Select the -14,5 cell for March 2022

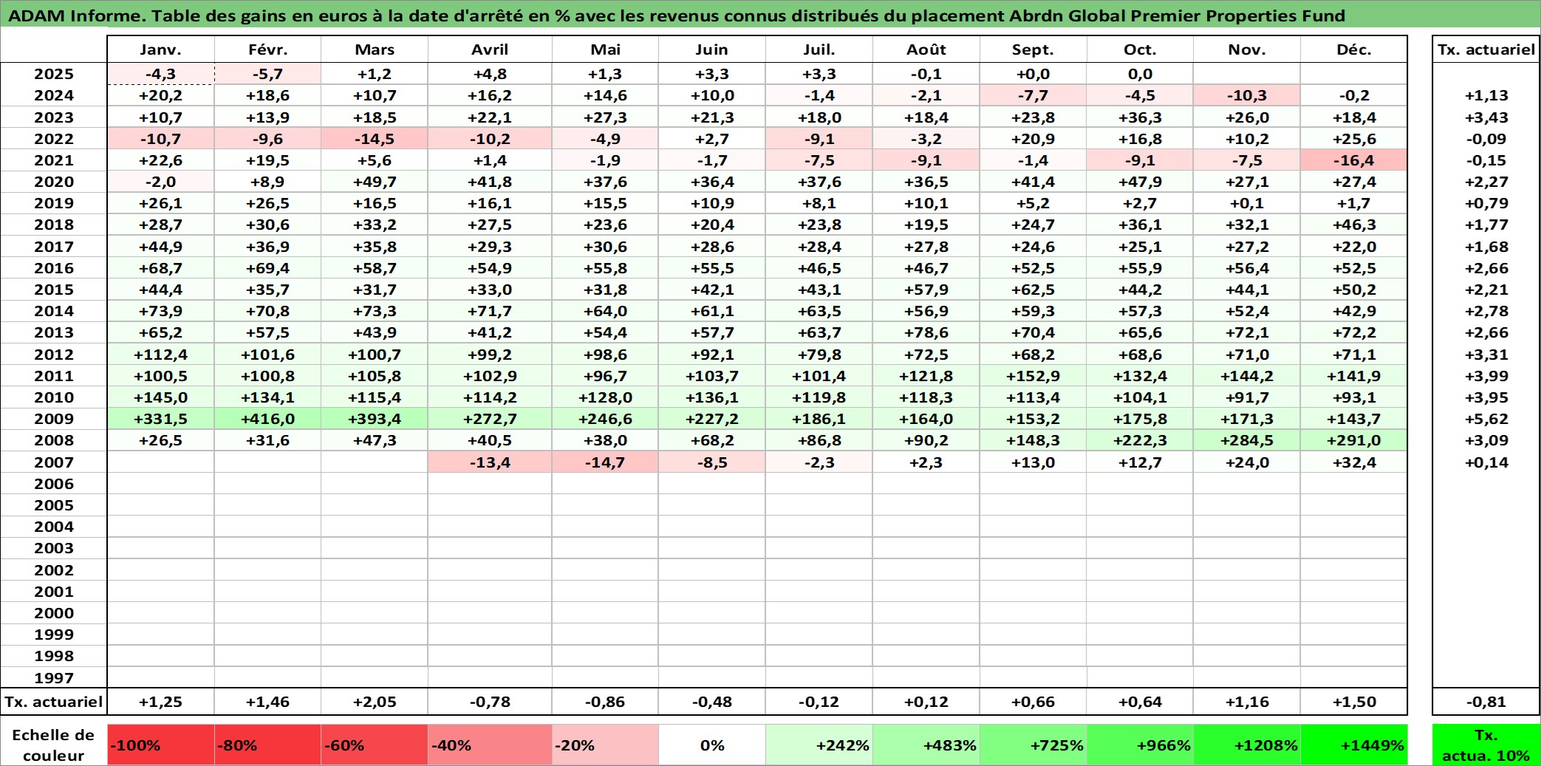pyautogui.click(x=375, y=139)
